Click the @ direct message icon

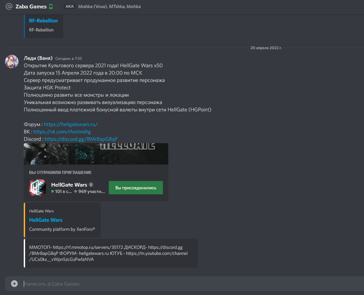9,6
